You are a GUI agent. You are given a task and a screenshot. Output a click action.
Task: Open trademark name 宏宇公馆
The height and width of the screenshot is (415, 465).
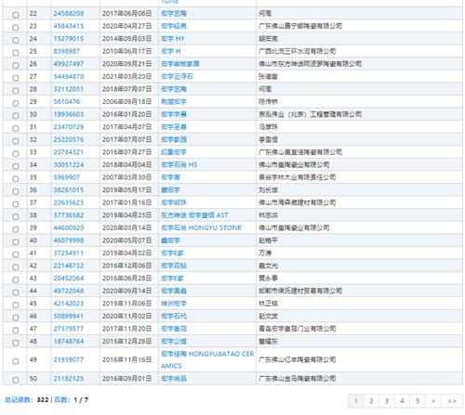pyautogui.click(x=174, y=342)
